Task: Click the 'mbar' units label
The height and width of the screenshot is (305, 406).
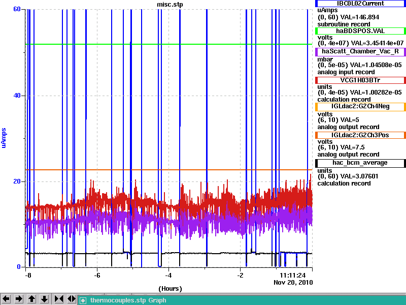Action: tap(325, 59)
